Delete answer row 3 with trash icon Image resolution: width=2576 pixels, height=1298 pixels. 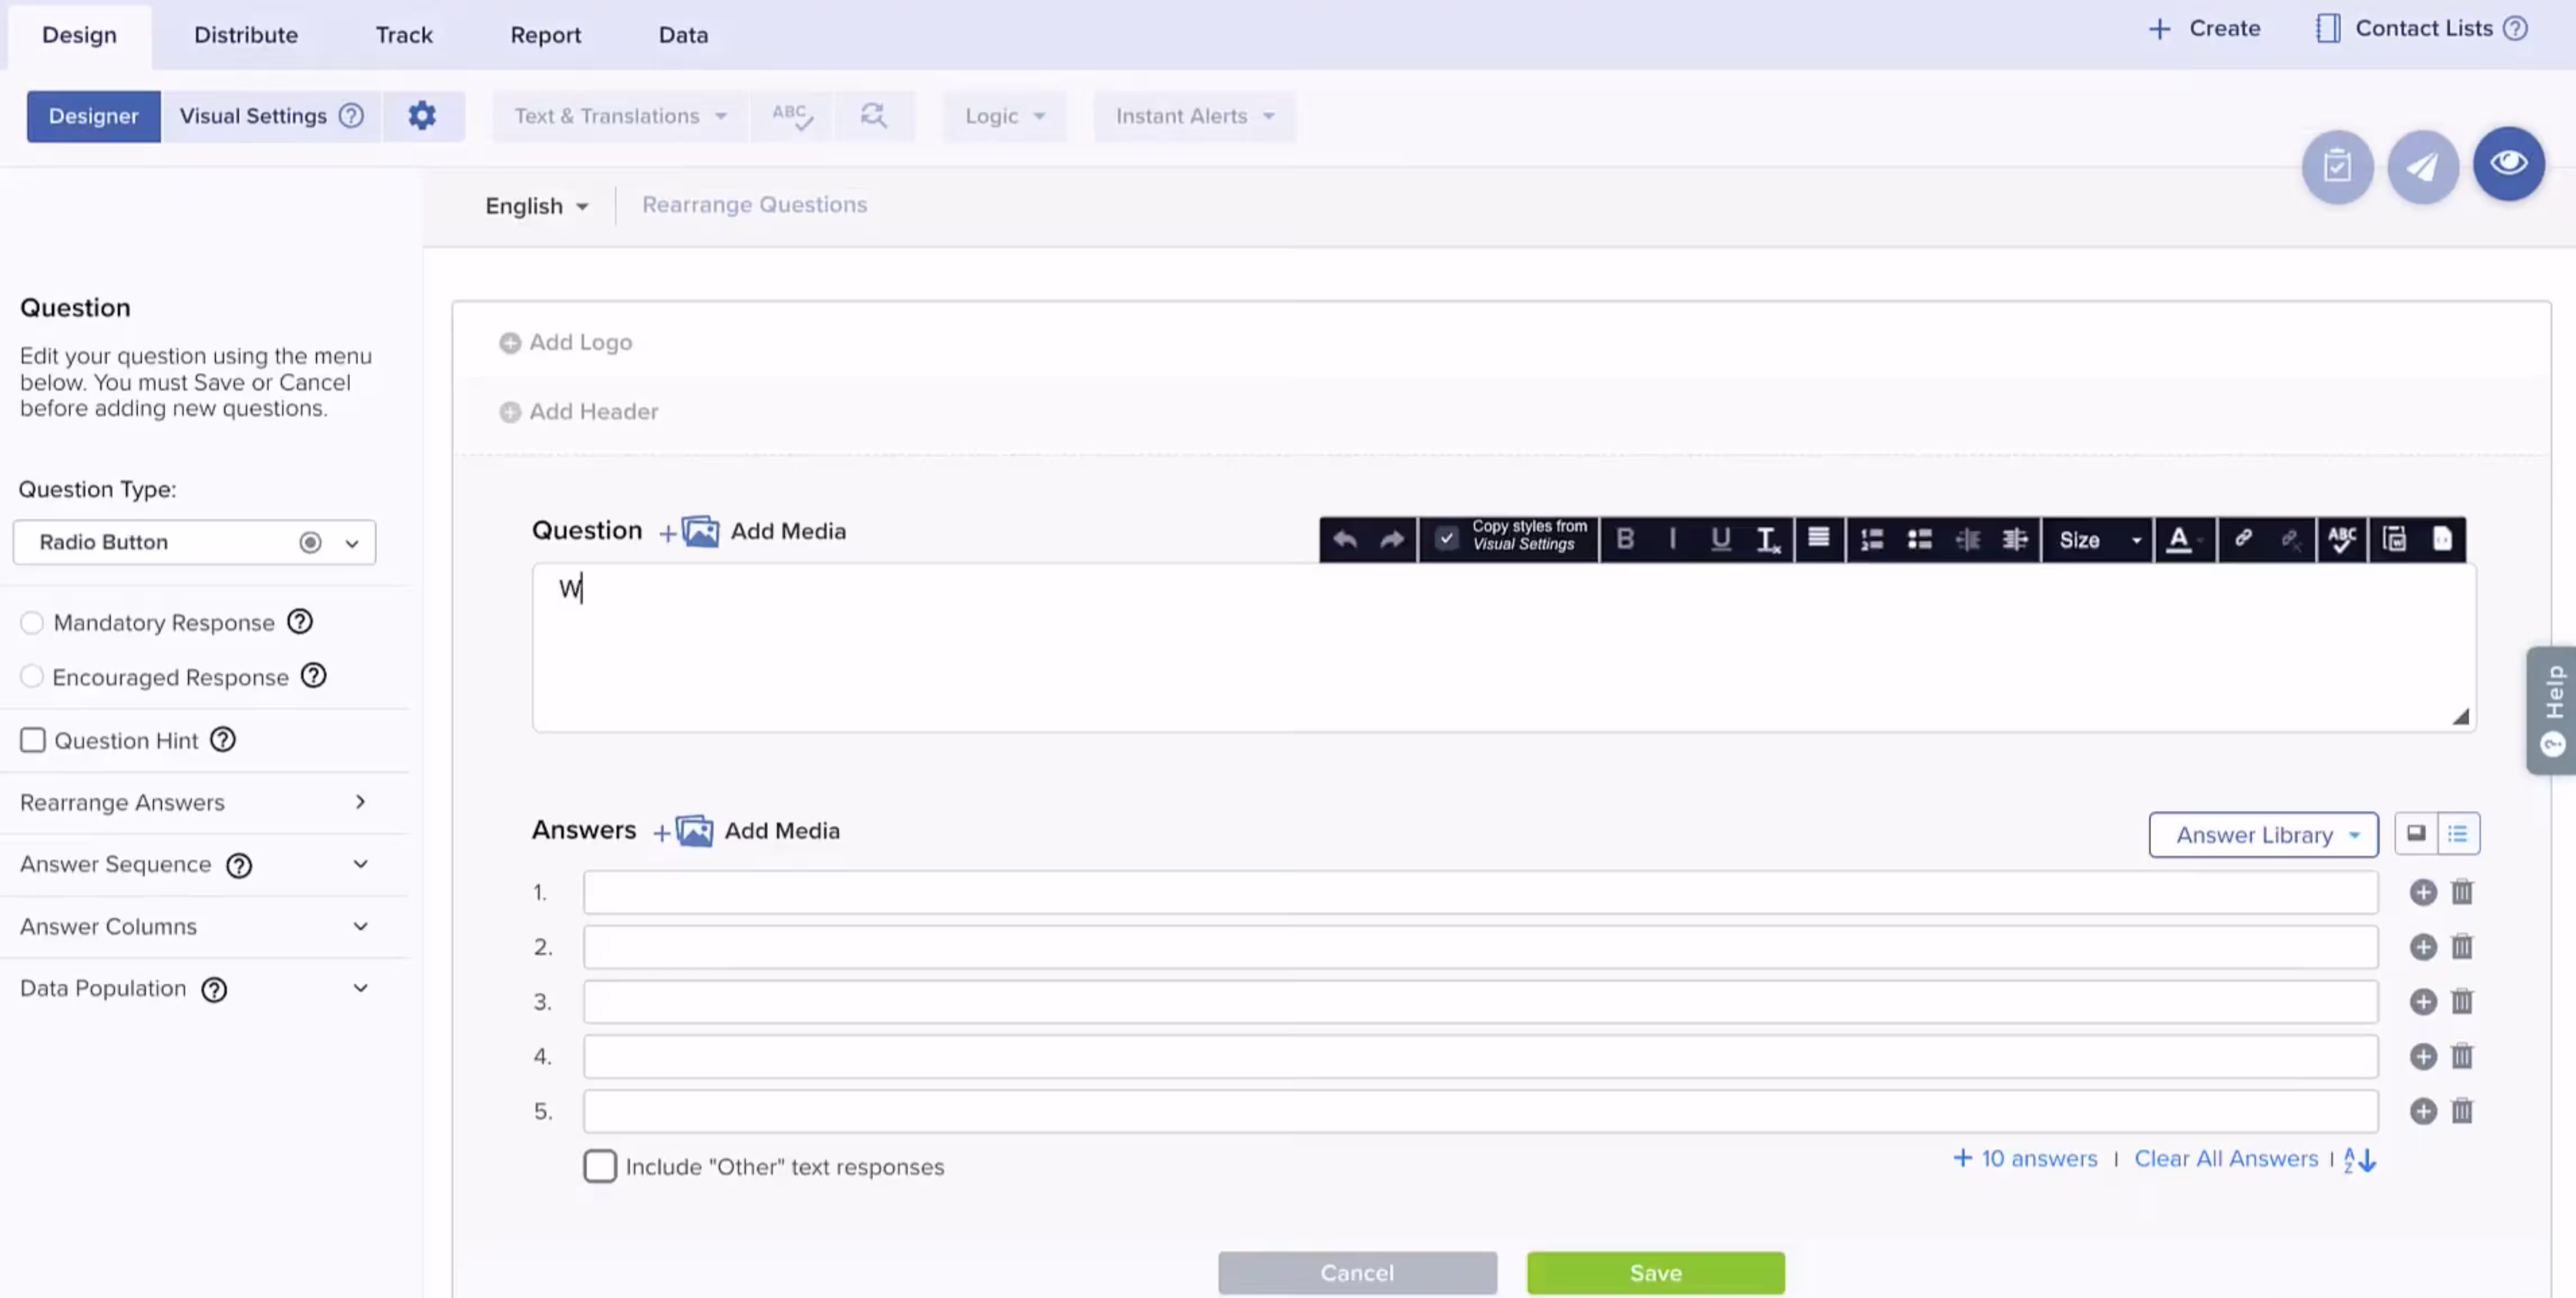pos(2461,1001)
